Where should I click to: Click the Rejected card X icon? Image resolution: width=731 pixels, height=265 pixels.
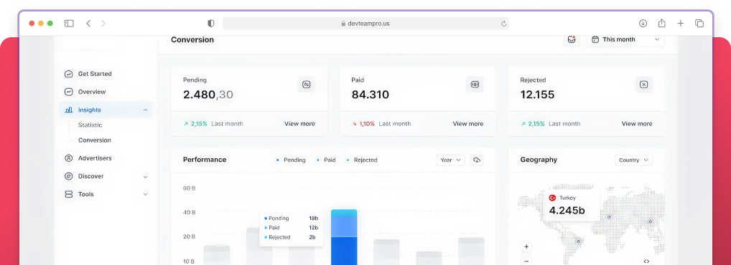coord(643,85)
